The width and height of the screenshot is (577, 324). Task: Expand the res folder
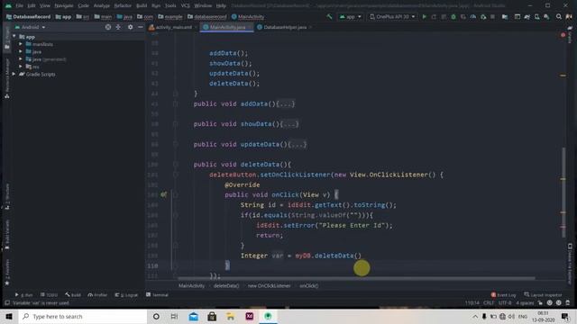(x=21, y=67)
